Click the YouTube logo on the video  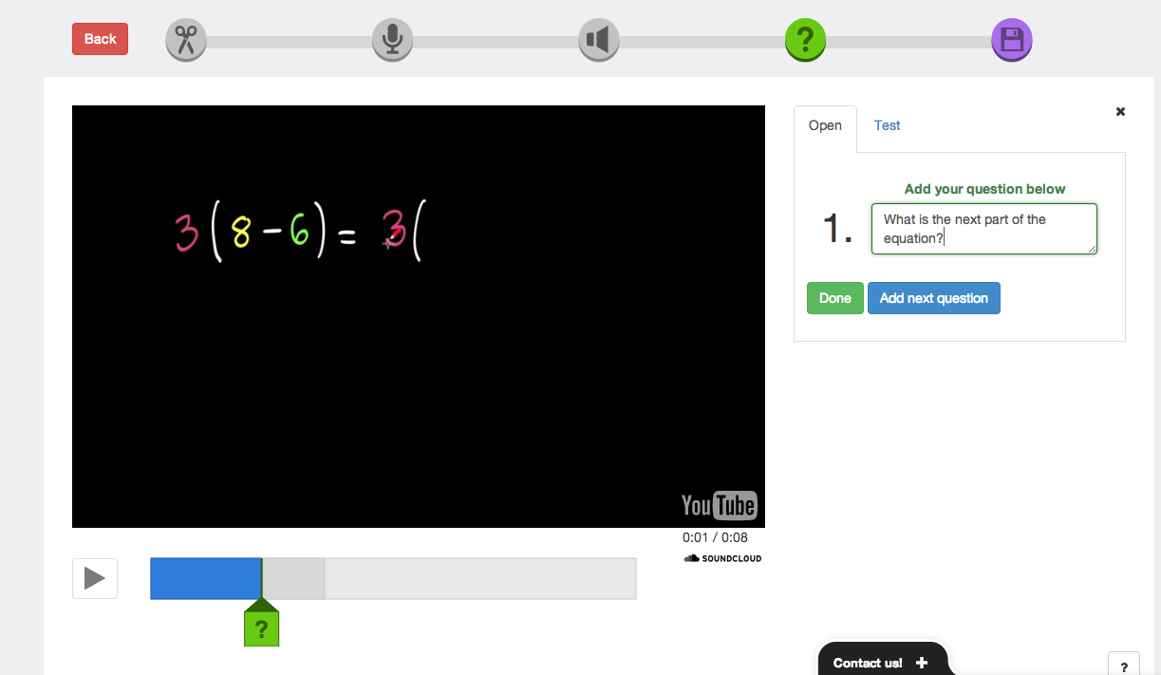point(719,505)
